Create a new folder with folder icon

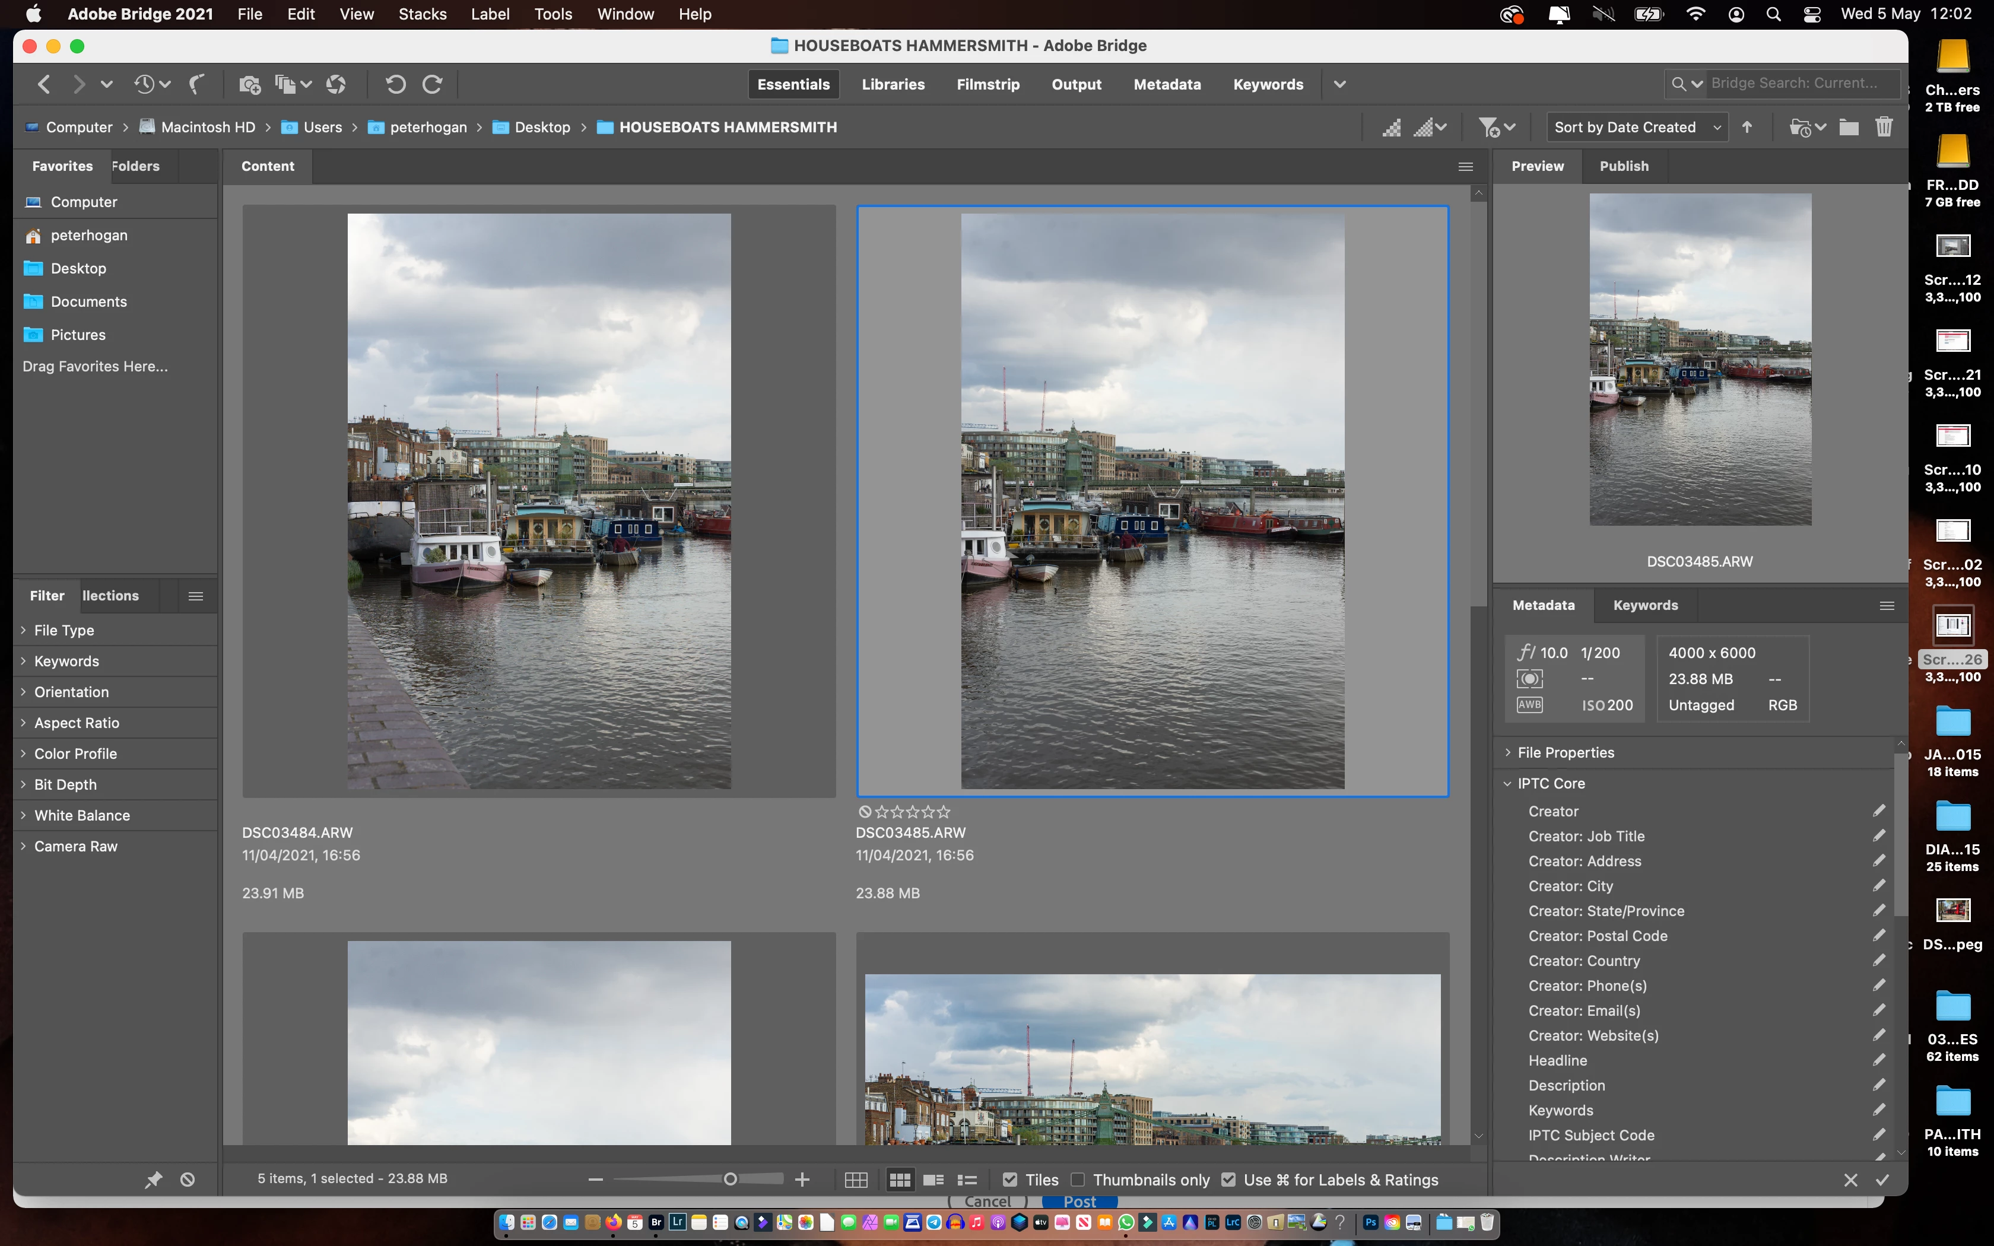click(x=1849, y=127)
